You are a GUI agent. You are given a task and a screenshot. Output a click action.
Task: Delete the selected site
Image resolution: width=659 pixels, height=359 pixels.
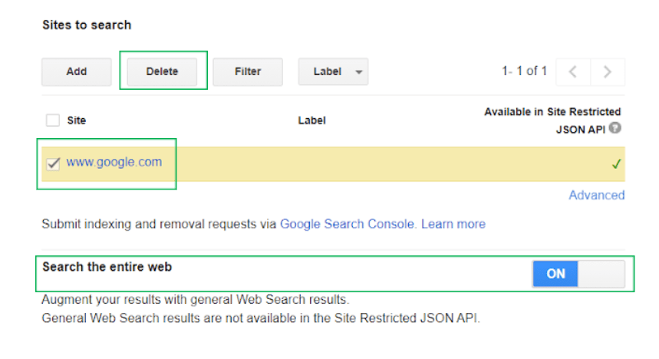tap(162, 72)
